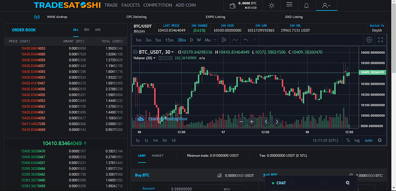This screenshot has height=191, width=396.
Task: Switch theme with the sun icon
Action: click(x=271, y=5)
